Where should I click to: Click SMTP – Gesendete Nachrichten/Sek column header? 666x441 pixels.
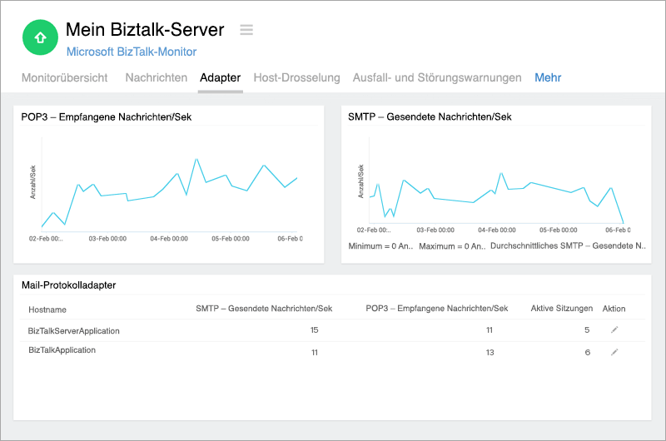coord(264,309)
